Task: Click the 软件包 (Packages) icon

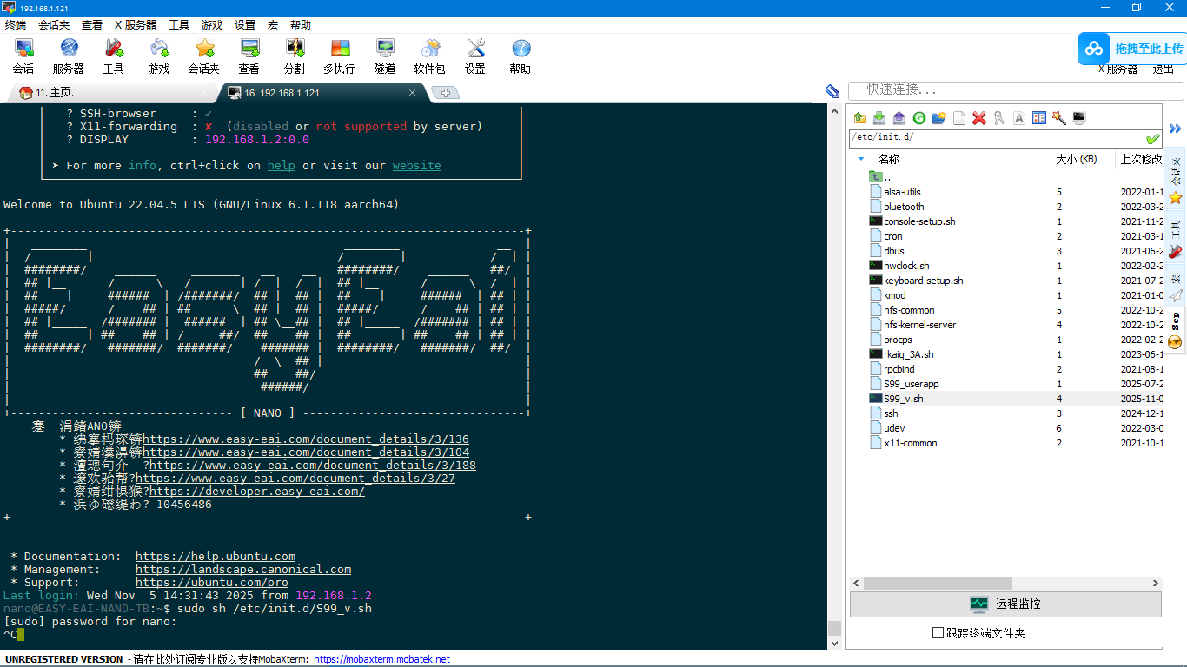Action: [429, 56]
